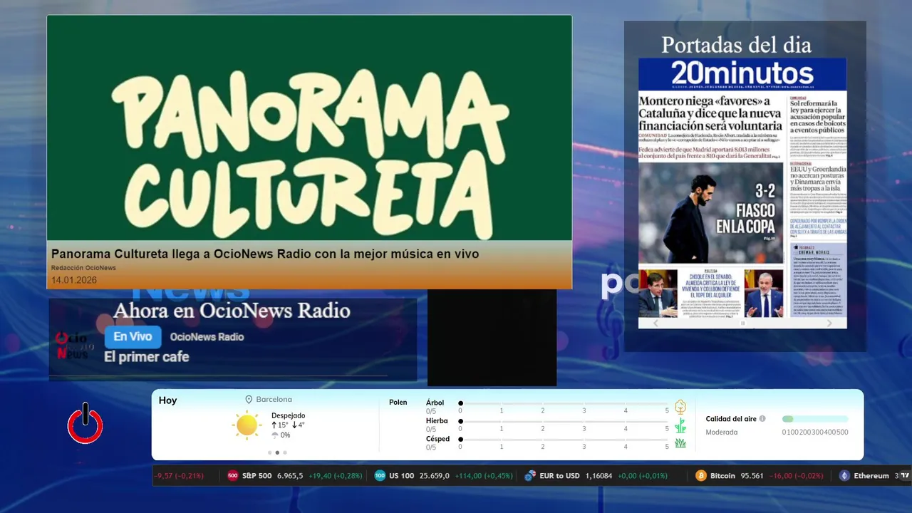Click the Despejado weather condition text
Viewport: 912px width, 513px height.
pos(288,415)
